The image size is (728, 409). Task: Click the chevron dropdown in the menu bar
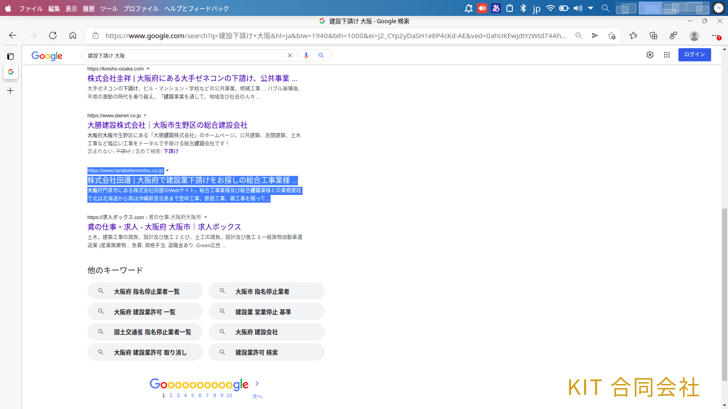(x=591, y=8)
